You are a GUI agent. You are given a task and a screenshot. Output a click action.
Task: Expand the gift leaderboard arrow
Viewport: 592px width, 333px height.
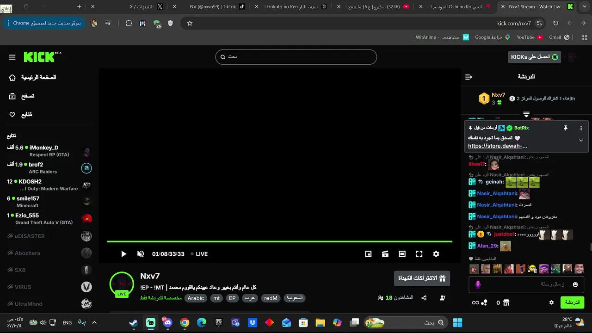[x=526, y=114]
